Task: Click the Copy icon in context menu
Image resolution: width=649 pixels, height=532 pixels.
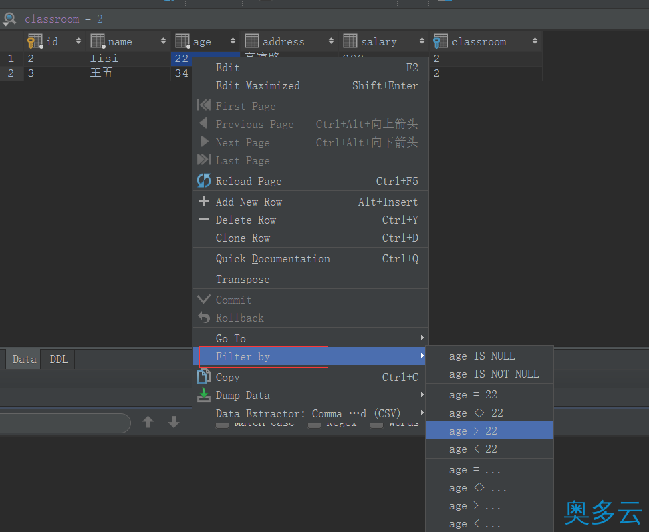Action: point(204,377)
